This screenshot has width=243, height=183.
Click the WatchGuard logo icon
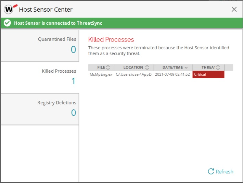[x=9, y=9]
